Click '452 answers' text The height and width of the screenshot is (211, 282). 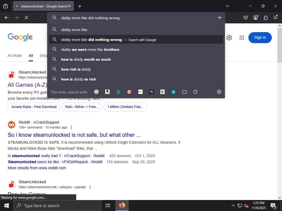[x=120, y=156]
